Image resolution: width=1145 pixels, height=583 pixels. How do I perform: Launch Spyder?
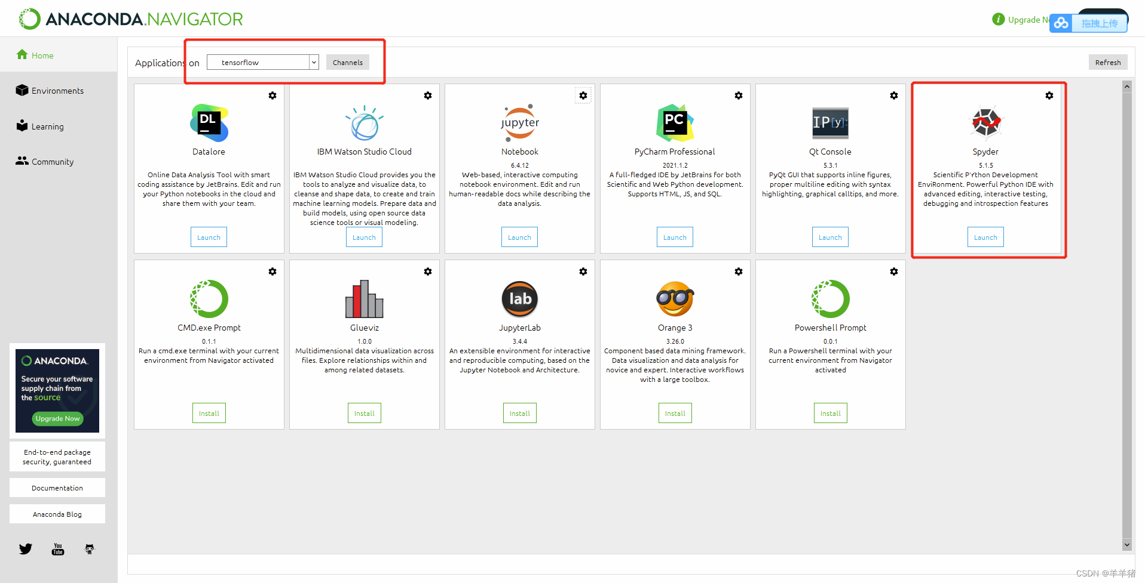point(986,237)
